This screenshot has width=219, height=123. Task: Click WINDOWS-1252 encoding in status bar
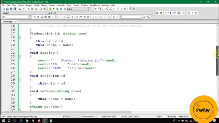(109, 117)
